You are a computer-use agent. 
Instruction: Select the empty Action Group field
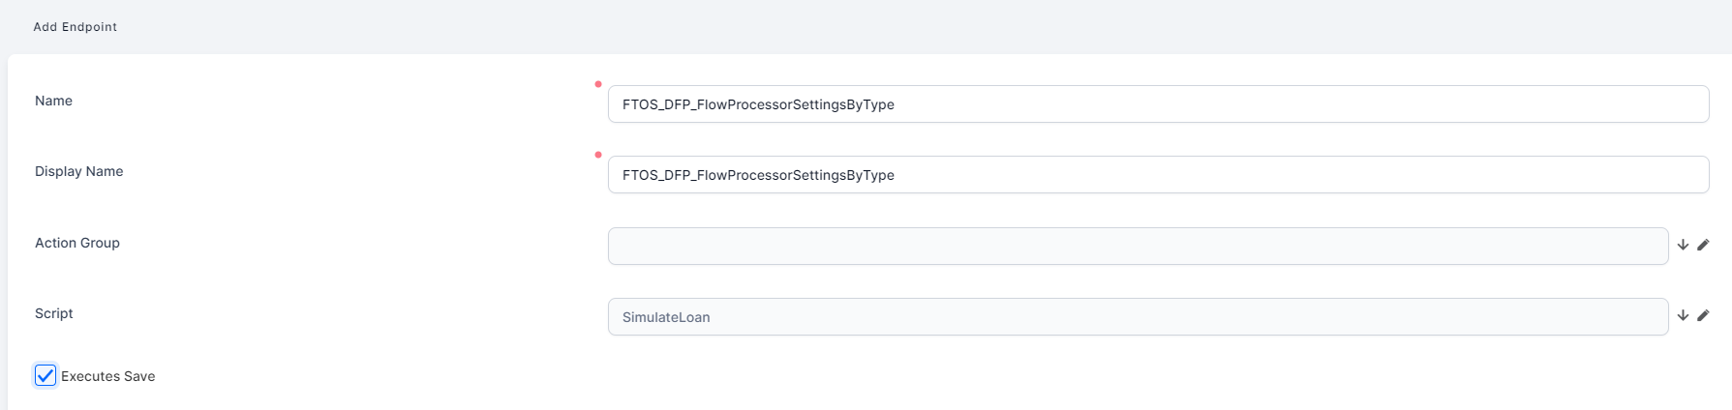tap(1138, 247)
